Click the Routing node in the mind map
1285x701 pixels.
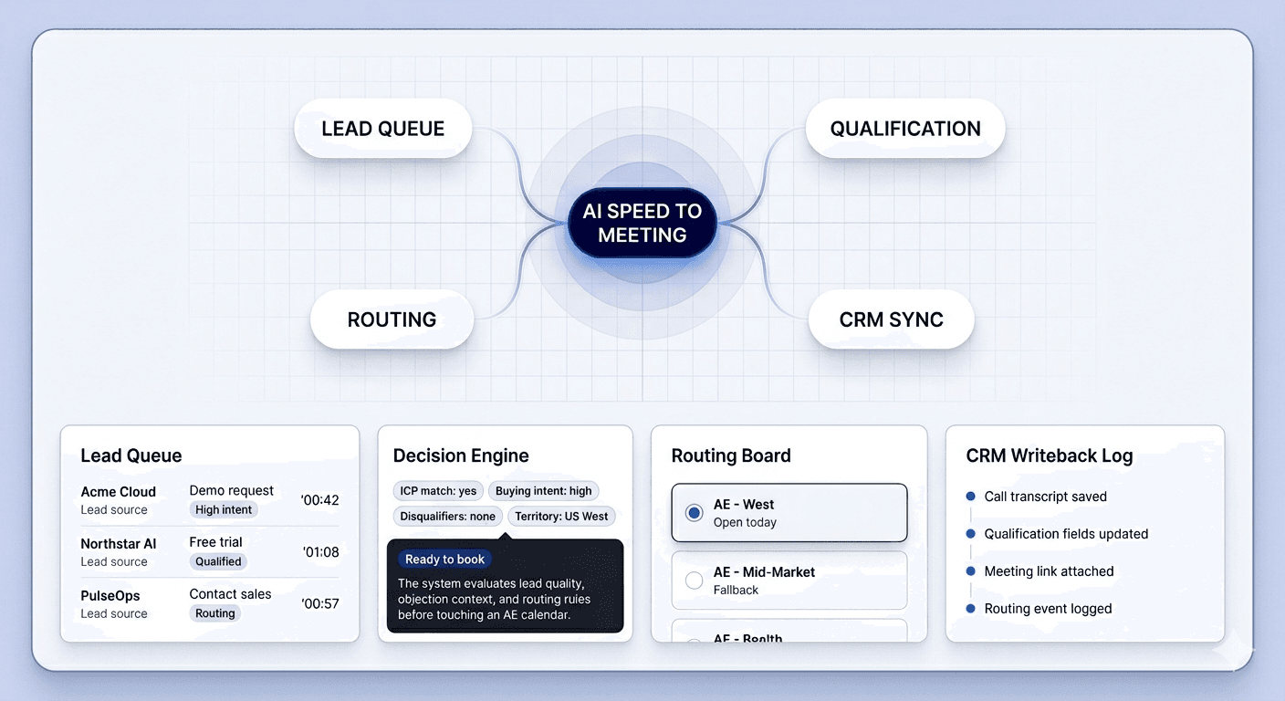coord(392,319)
